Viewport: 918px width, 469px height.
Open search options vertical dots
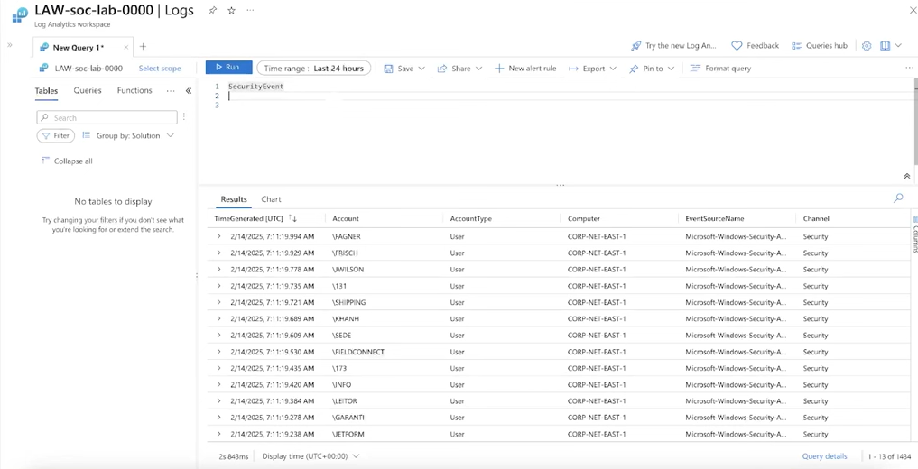(184, 117)
